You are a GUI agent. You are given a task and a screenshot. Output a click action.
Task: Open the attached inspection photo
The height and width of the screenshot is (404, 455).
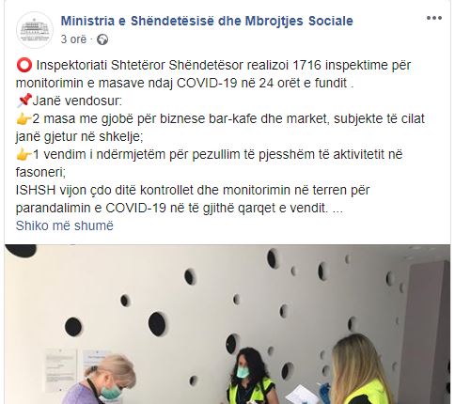(x=227, y=324)
